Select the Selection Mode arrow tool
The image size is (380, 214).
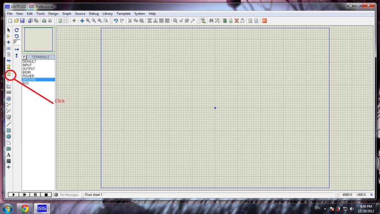(9, 30)
